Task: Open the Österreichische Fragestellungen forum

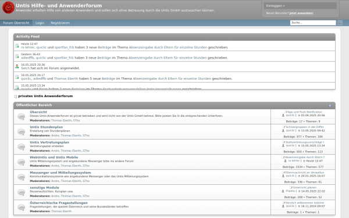Action: [x=59, y=203]
